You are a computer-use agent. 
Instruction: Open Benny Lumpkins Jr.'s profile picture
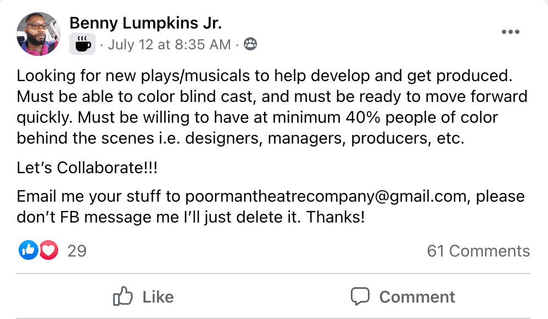(38, 34)
